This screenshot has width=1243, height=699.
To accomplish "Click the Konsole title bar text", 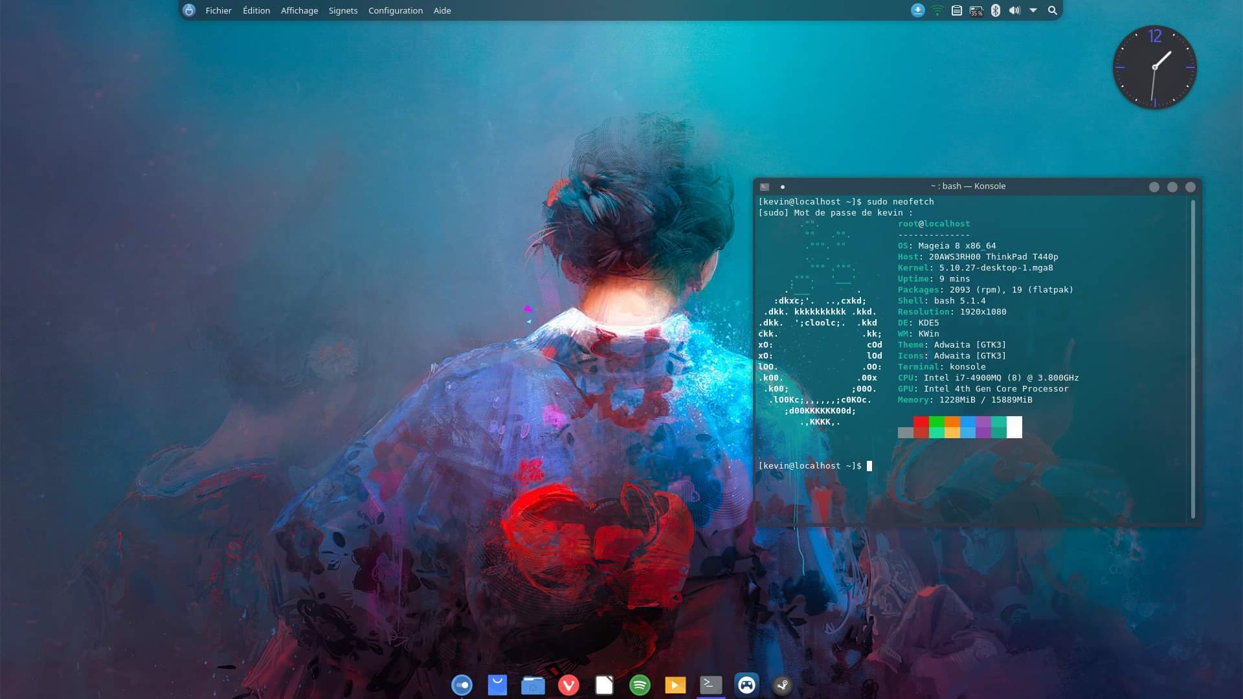I will click(x=968, y=186).
